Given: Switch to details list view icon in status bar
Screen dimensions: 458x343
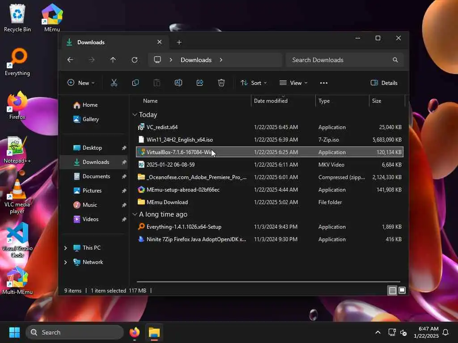Looking at the screenshot, I should 392,290.
